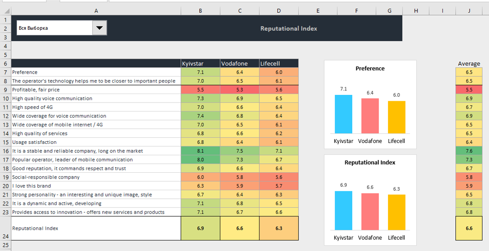Select the Lifecell table header cell

coord(279,63)
